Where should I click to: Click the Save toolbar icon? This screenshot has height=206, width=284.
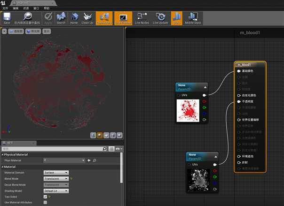[7, 18]
